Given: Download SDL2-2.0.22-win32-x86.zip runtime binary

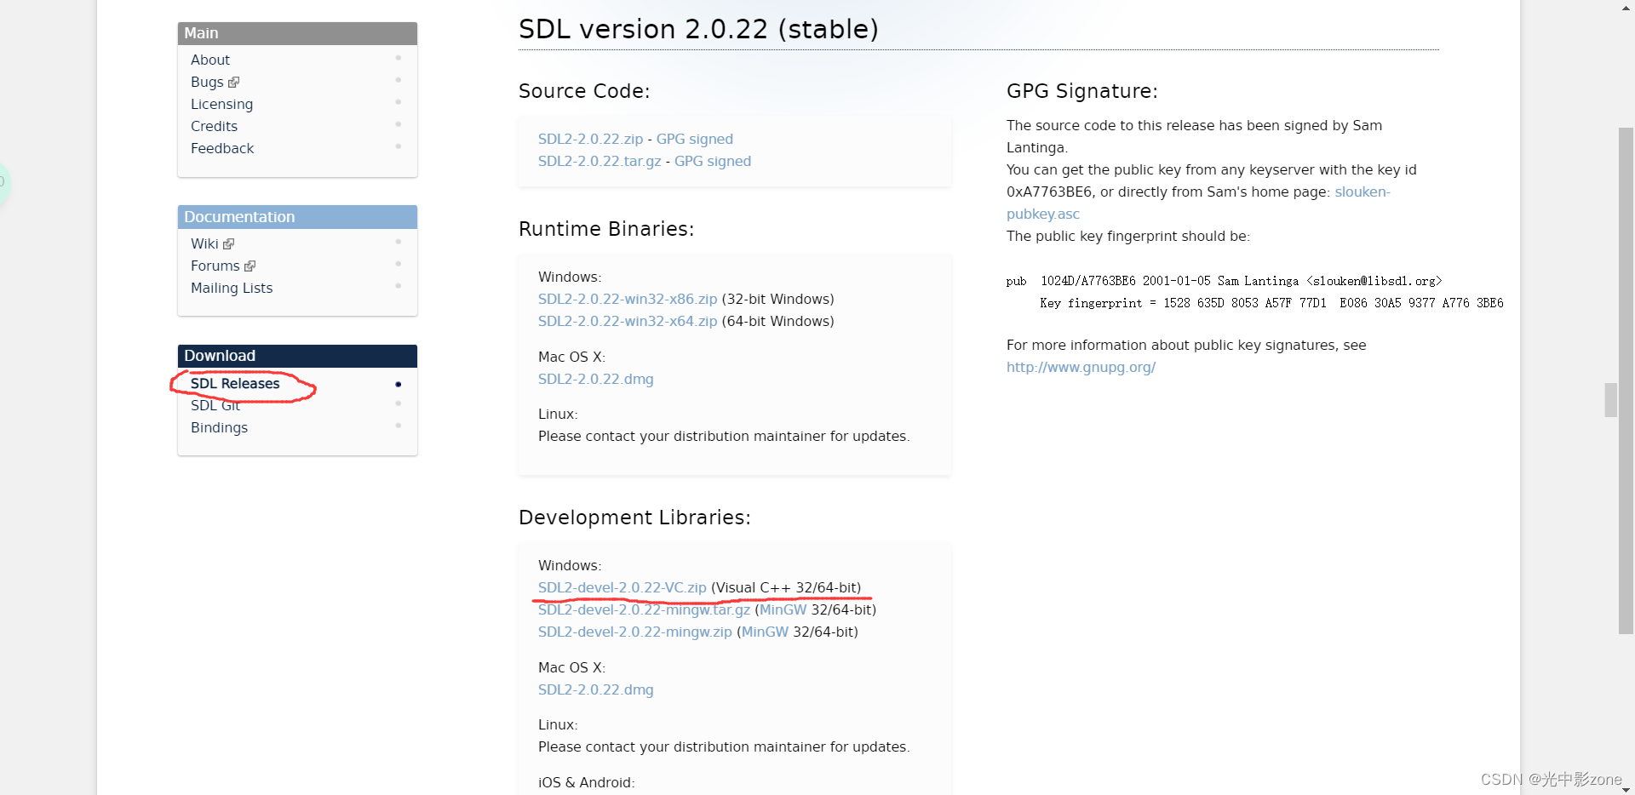Looking at the screenshot, I should [x=628, y=299].
